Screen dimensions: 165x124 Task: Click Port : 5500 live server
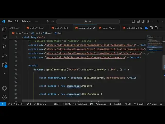point(80,104)
